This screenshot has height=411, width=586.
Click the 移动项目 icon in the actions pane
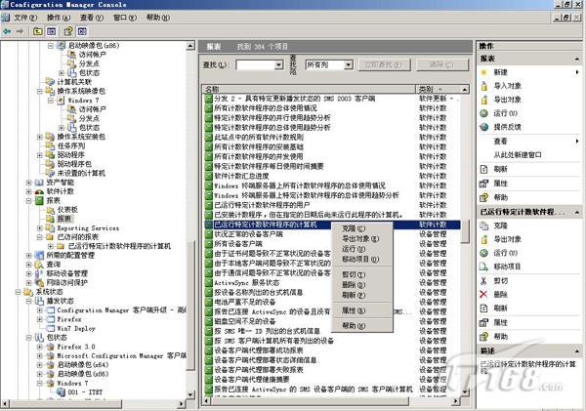(x=484, y=267)
